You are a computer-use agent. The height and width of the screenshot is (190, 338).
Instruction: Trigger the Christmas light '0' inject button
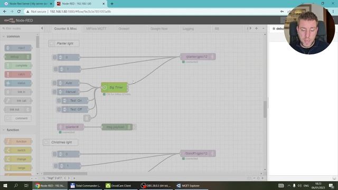(x=54, y=154)
